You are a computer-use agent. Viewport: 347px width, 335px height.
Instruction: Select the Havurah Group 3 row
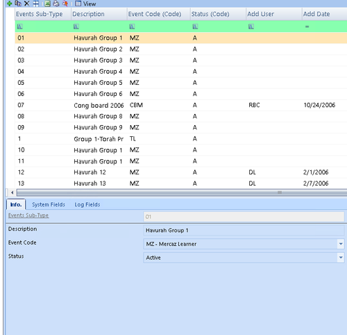(x=181, y=60)
